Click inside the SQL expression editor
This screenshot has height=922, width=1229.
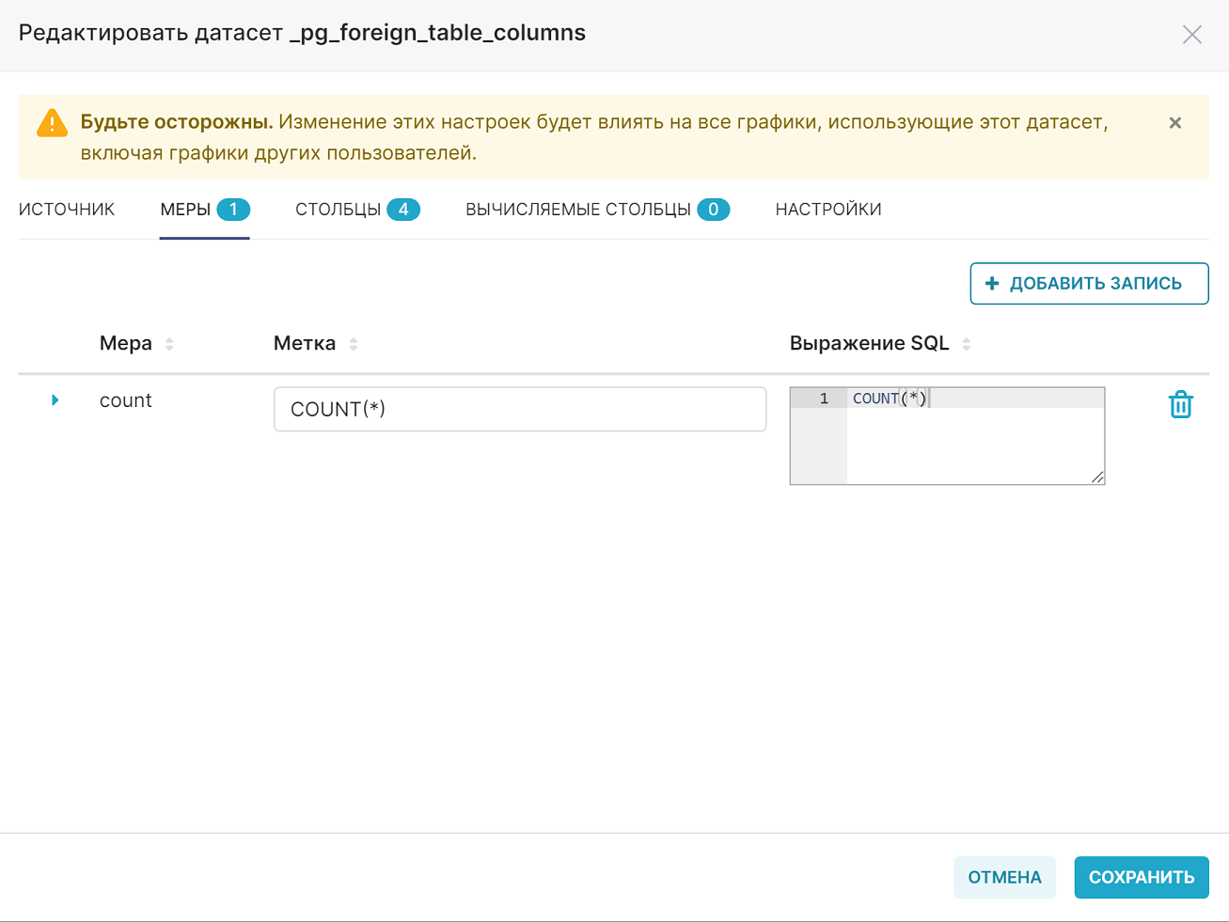point(975,436)
